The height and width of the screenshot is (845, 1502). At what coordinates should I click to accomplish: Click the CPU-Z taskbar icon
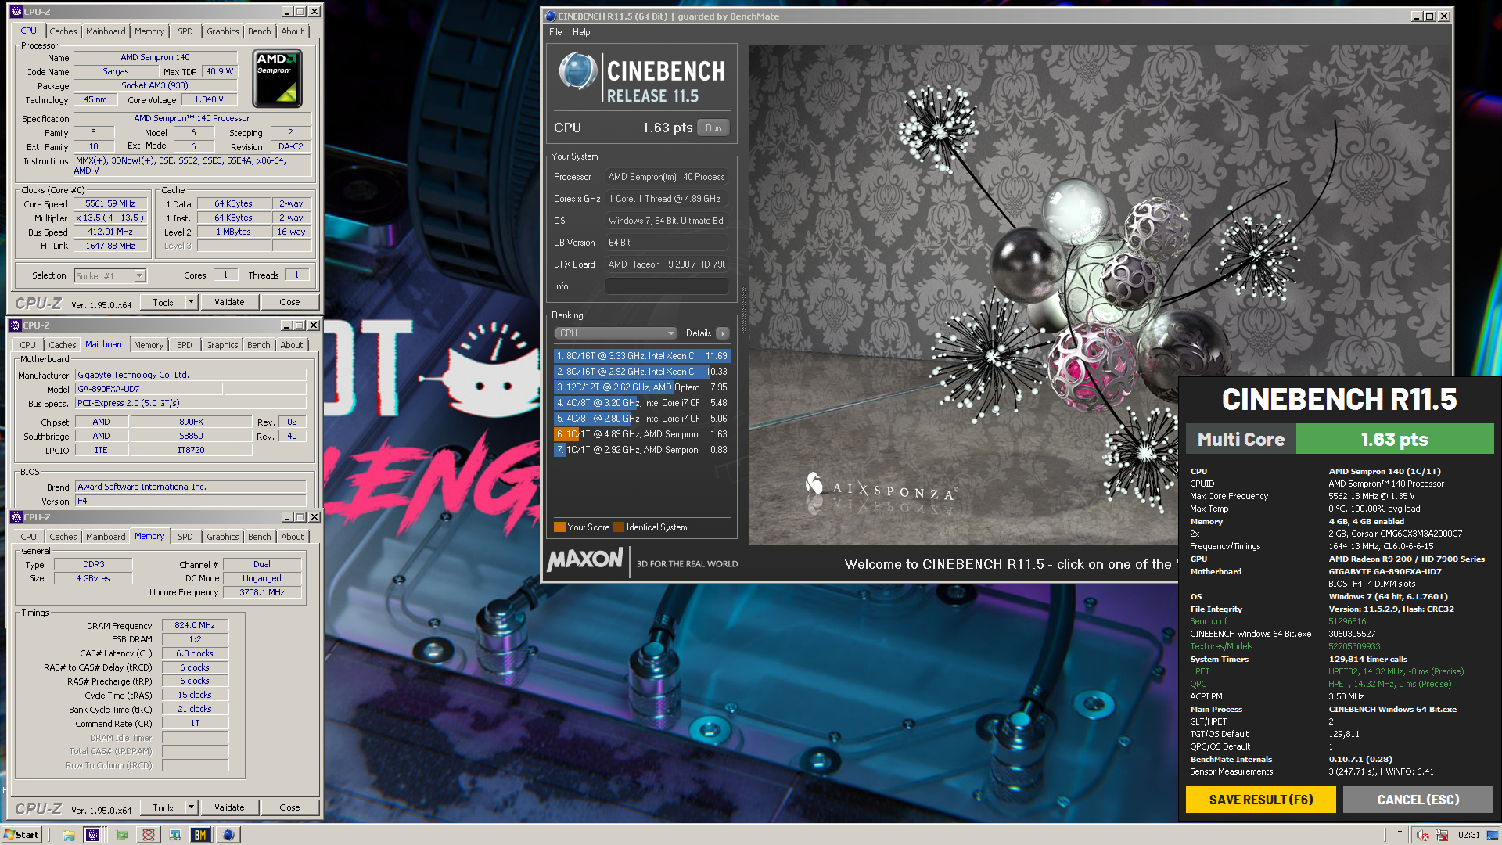tap(92, 835)
